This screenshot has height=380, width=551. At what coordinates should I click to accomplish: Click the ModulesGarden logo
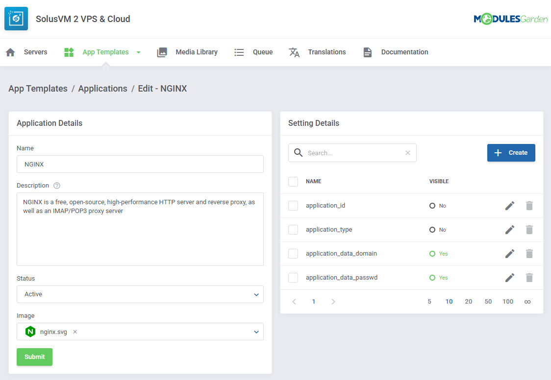tap(510, 19)
